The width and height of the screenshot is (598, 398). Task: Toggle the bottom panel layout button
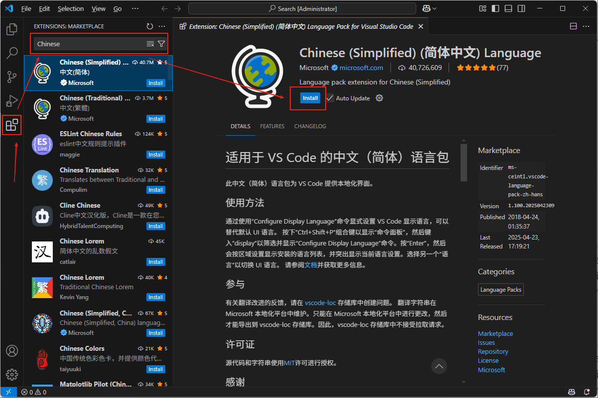(x=507, y=8)
